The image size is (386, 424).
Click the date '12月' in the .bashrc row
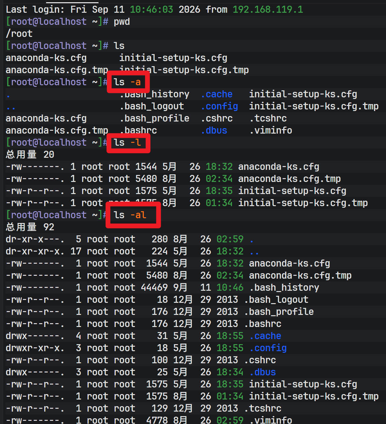point(183,324)
